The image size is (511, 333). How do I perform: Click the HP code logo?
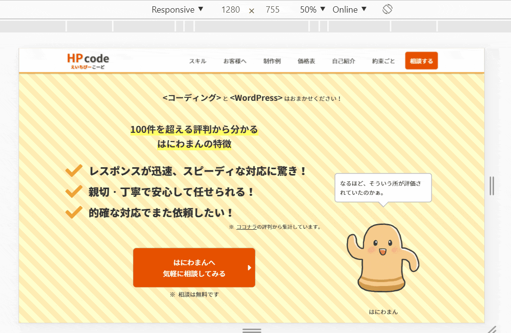pos(88,61)
